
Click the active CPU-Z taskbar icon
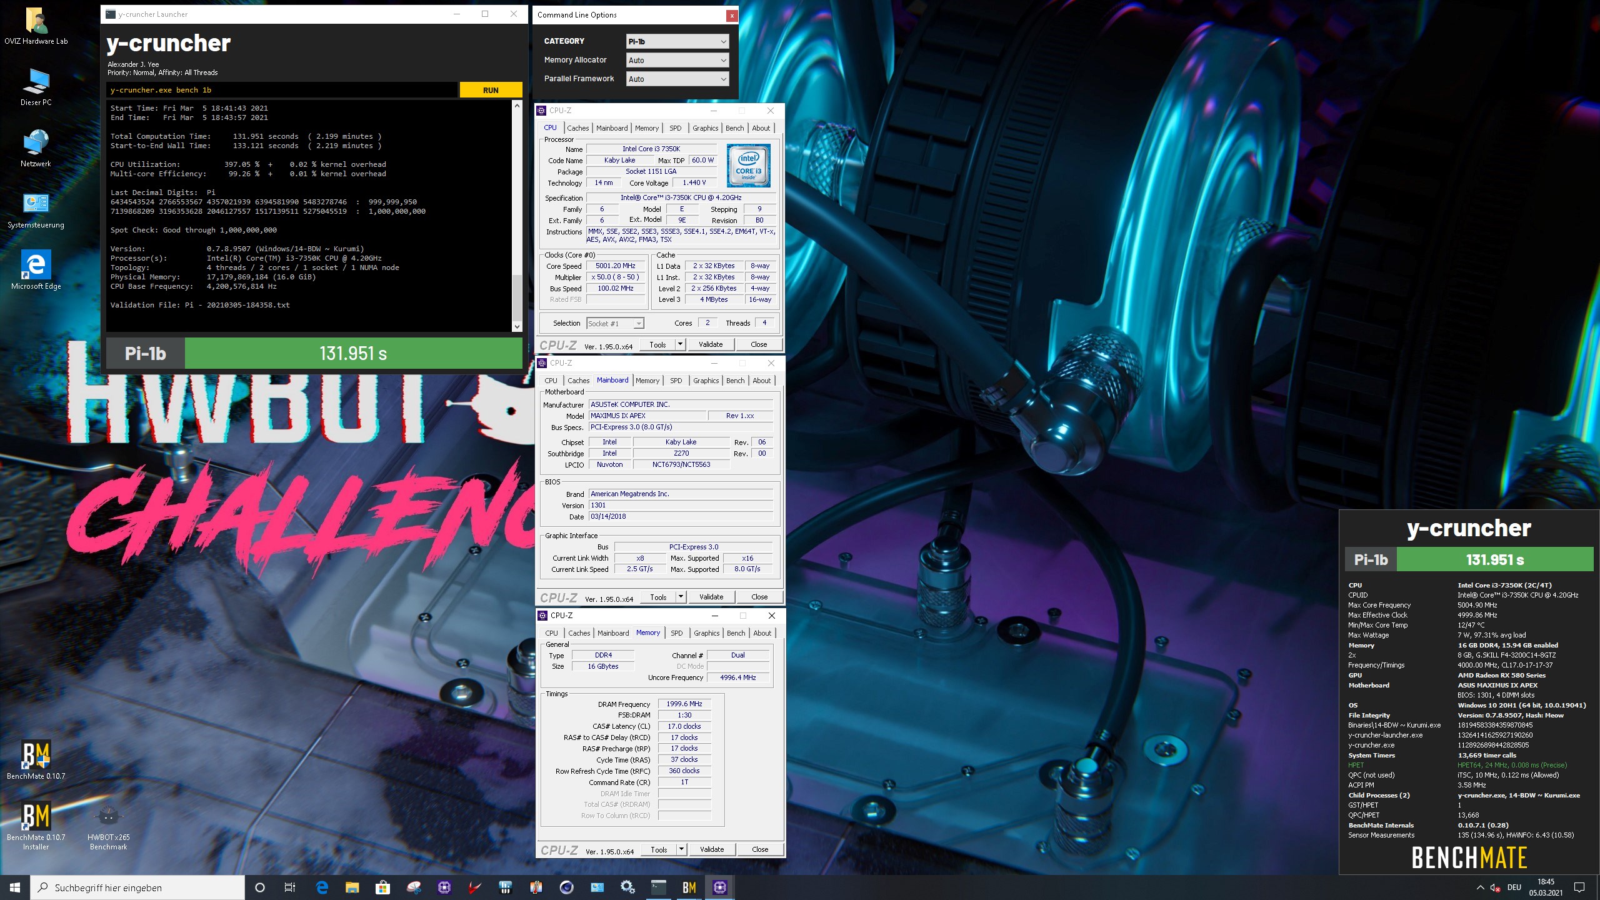point(720,887)
